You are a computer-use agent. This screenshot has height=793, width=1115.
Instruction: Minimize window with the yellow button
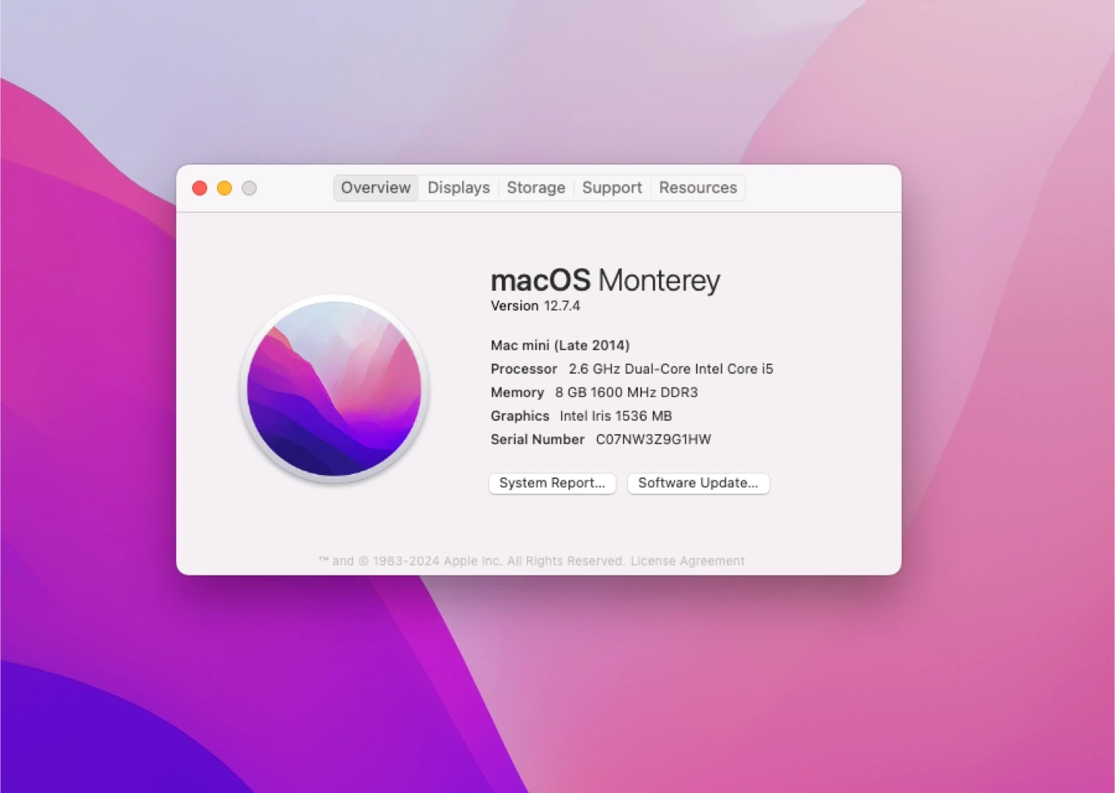point(225,188)
